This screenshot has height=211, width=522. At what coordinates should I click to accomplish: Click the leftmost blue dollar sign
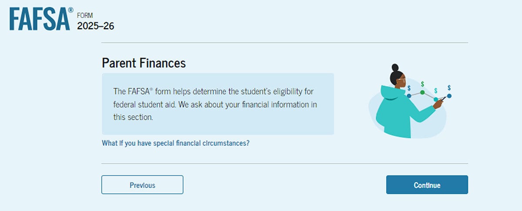coord(409,88)
